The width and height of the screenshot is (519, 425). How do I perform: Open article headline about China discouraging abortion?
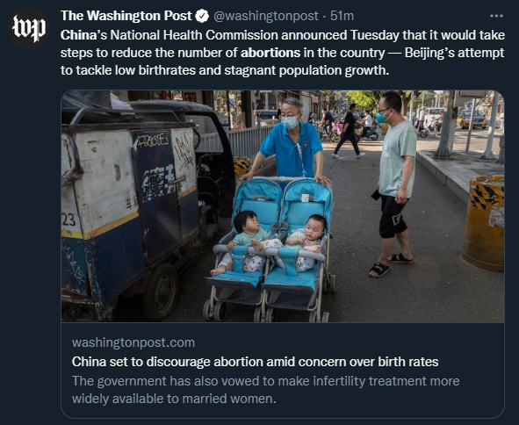pyautogui.click(x=255, y=362)
